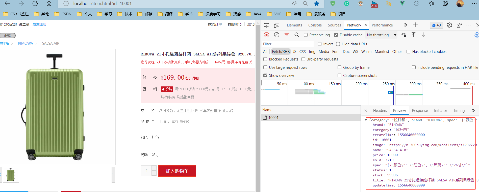
Task: Open the DevTools issues counter showing 40
Action: (436, 25)
